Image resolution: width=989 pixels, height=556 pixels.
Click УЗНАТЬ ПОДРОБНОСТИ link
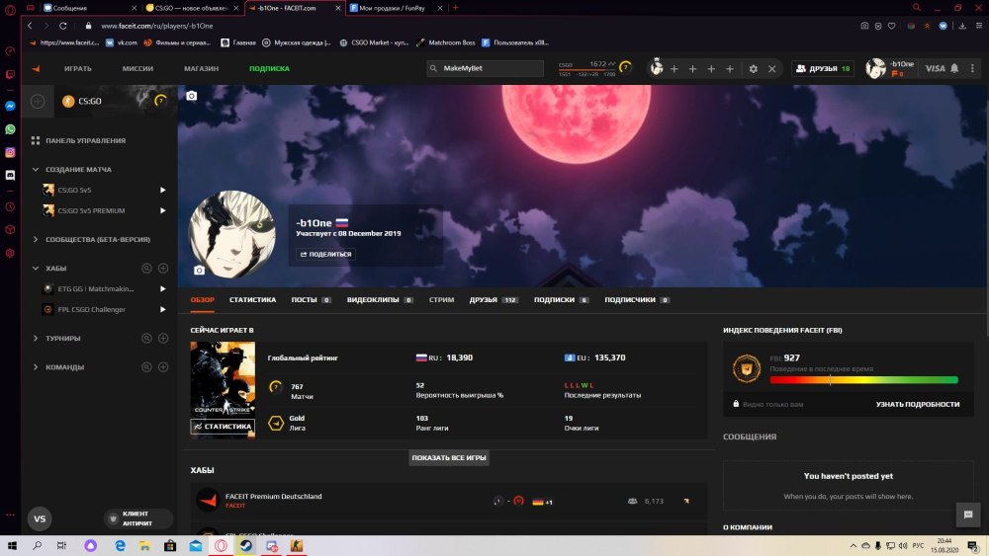click(918, 404)
